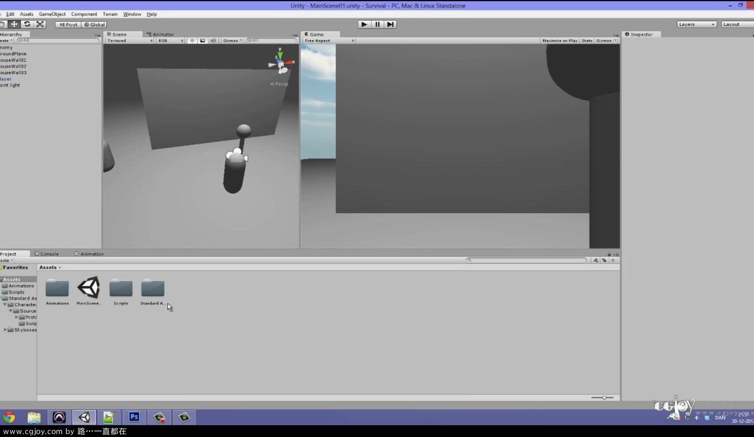Open Photoshop from the taskbar
Screen dimensions: 754x437
(x=134, y=418)
